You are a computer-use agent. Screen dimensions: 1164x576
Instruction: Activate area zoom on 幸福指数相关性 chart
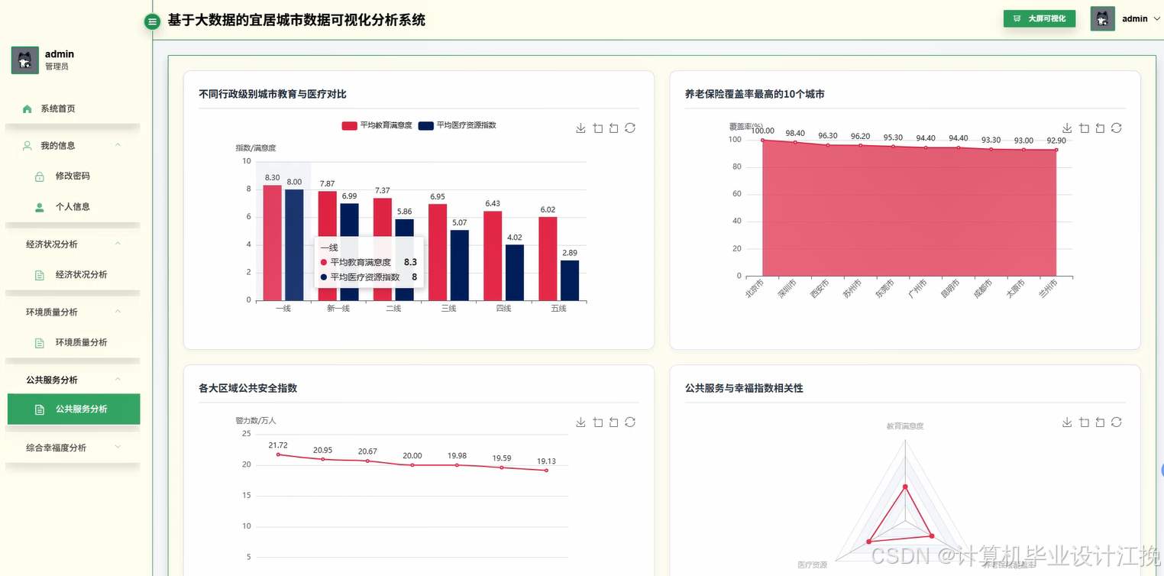(x=1084, y=422)
